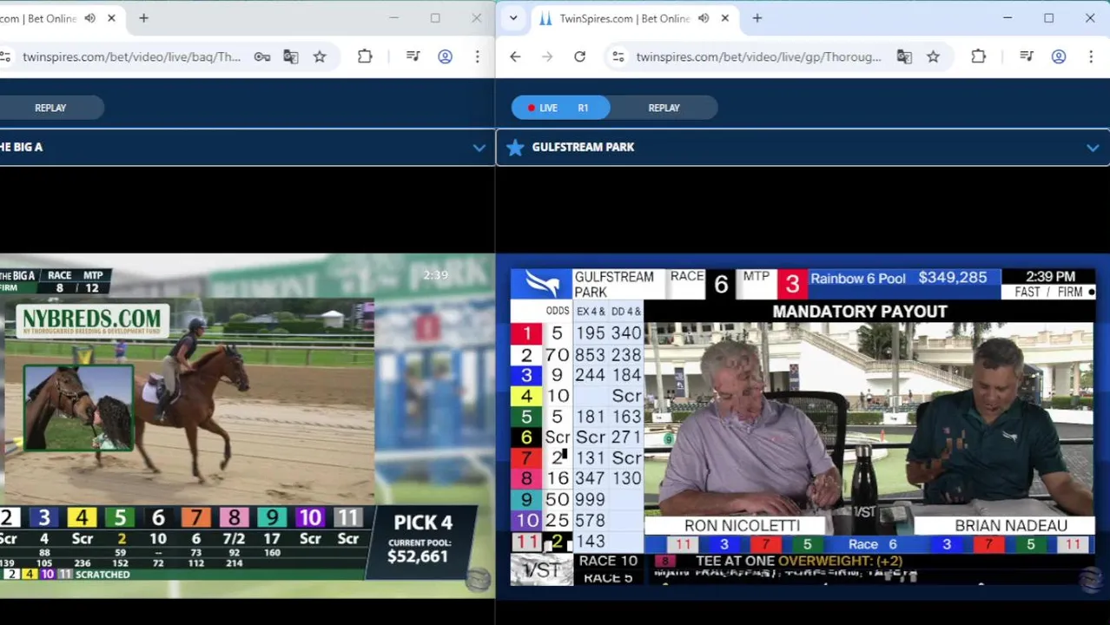The image size is (1110, 625).
Task: Open media controls in right window
Action: 1026,56
